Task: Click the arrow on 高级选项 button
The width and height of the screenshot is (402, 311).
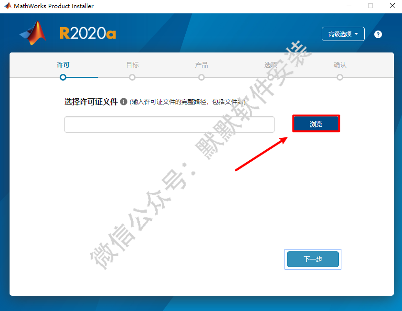Action: point(356,34)
